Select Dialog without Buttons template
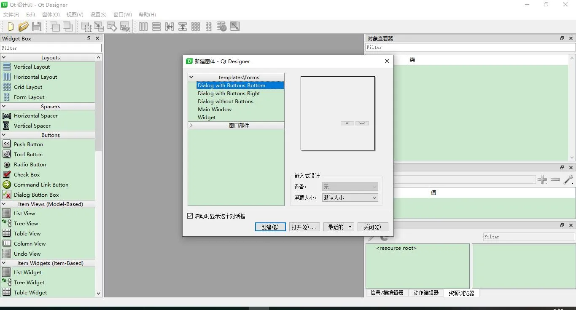Screen dimensions: 576x310 tap(226, 102)
